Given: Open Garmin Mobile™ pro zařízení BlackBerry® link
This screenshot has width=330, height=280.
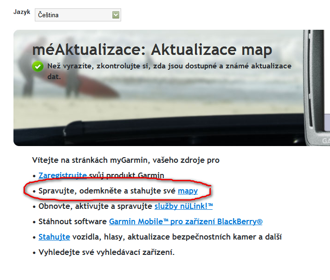Looking at the screenshot, I should click(186, 221).
